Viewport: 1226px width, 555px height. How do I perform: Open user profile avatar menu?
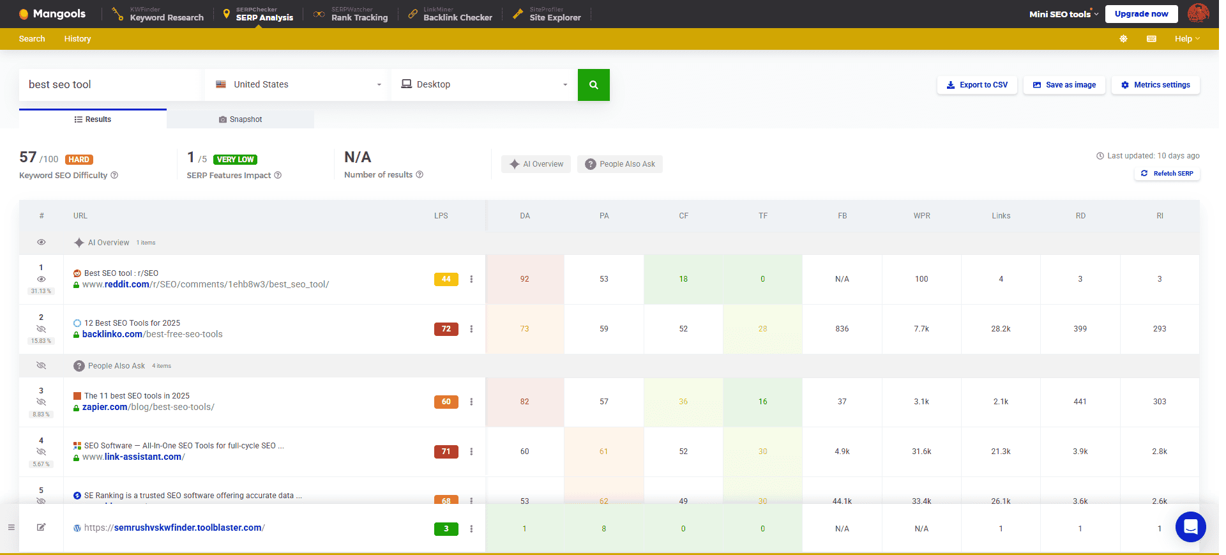(1198, 13)
